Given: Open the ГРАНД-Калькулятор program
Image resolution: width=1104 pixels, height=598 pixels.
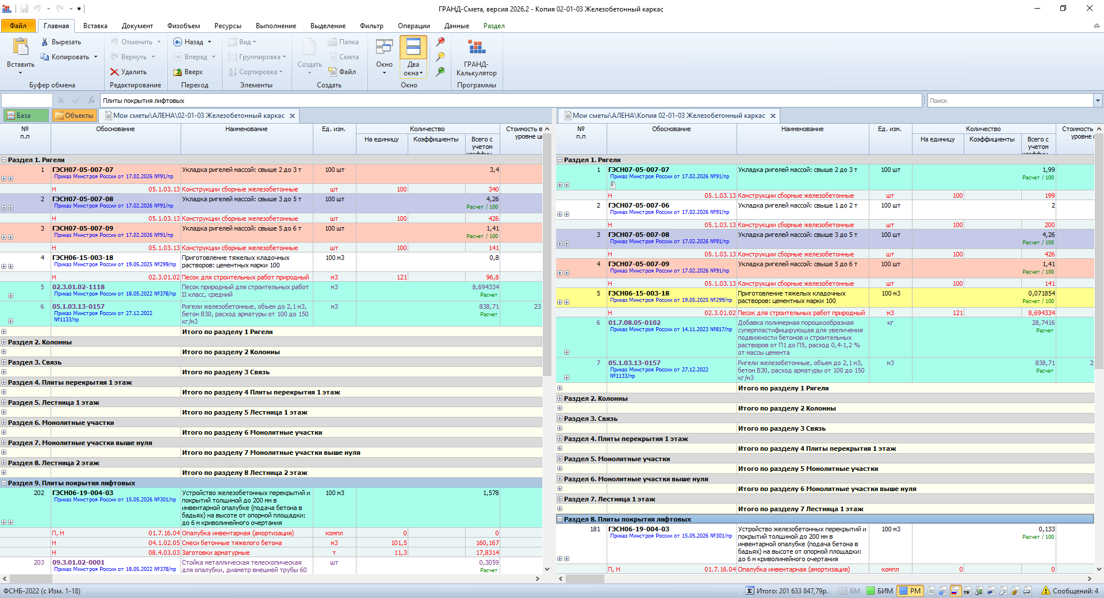Looking at the screenshot, I should tap(477, 57).
